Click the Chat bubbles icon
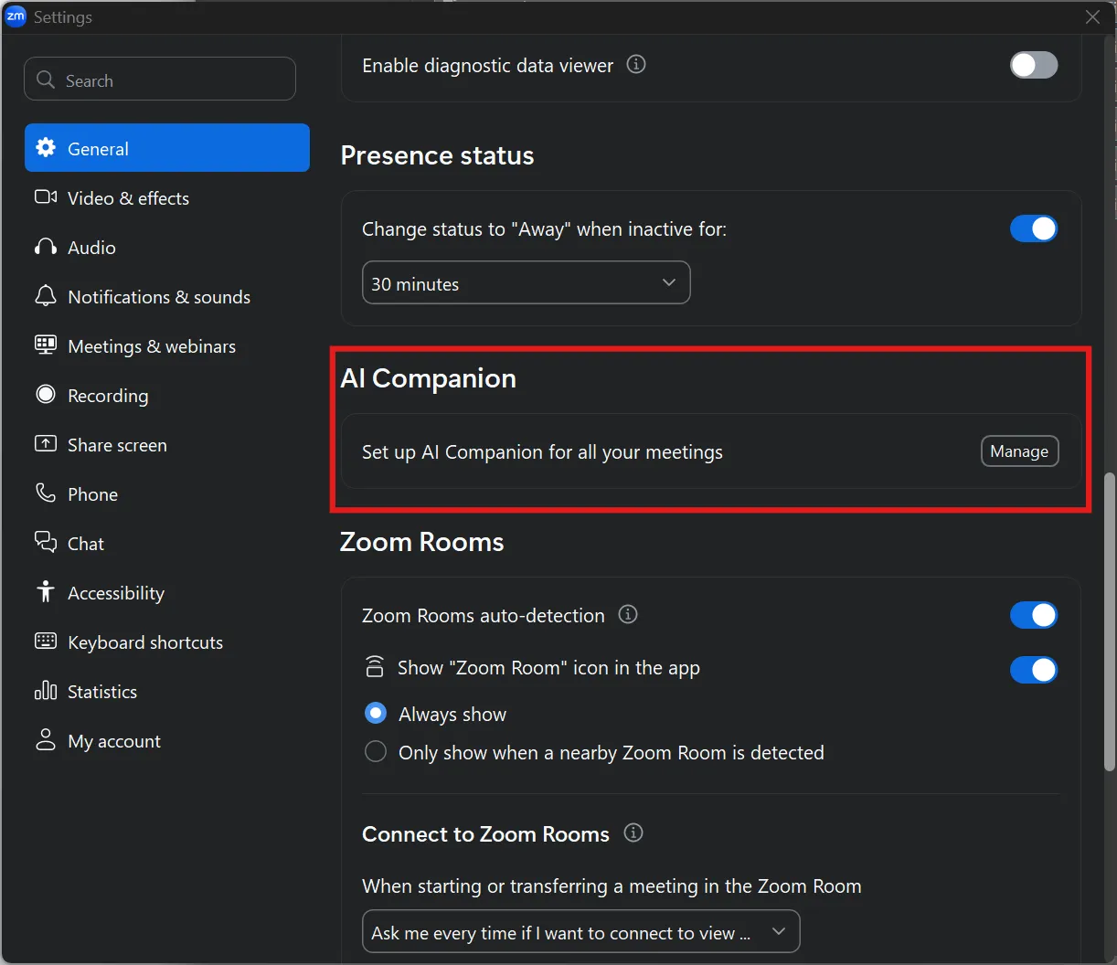Image resolution: width=1117 pixels, height=965 pixels. [x=46, y=542]
